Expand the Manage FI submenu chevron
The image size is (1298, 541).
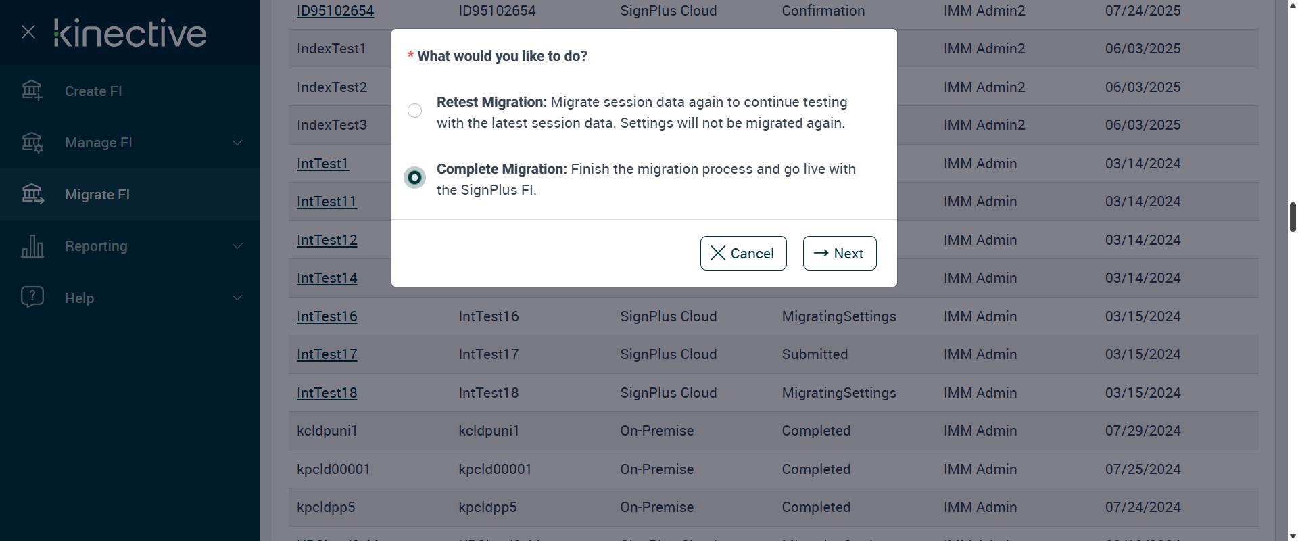(237, 143)
